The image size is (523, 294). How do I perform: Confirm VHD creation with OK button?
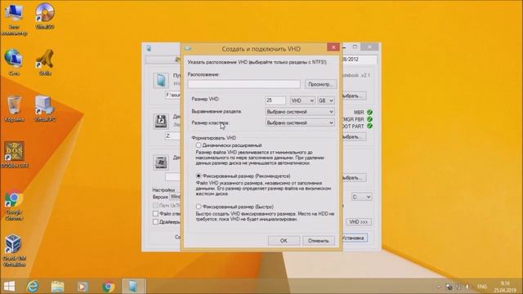point(284,240)
